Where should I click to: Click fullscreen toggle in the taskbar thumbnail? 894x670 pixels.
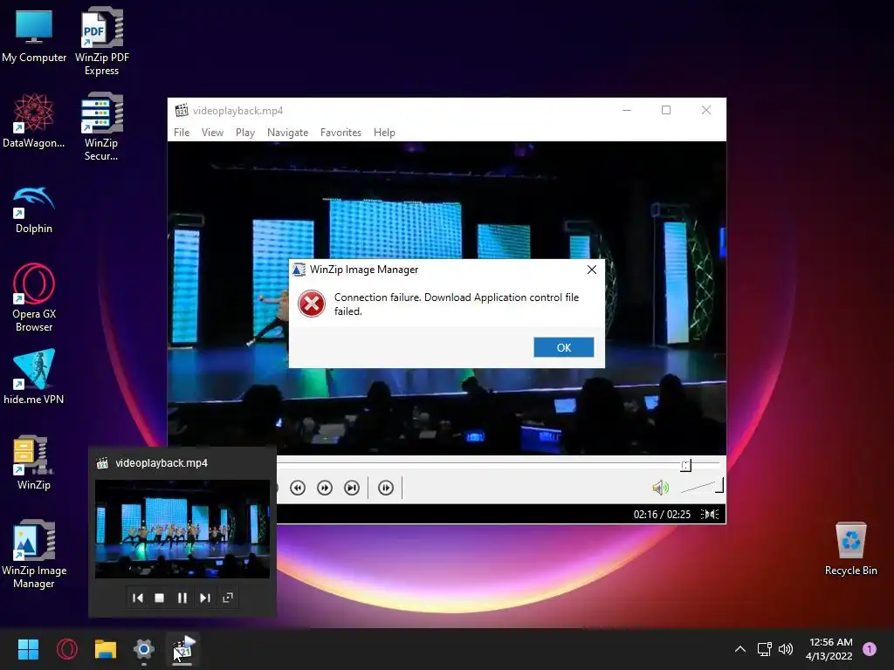[x=228, y=598]
